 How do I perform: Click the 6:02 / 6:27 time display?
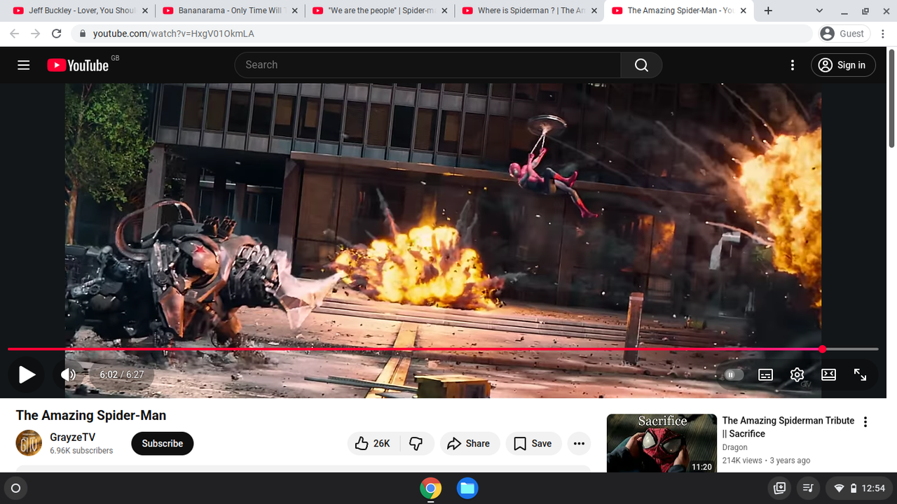pos(121,374)
